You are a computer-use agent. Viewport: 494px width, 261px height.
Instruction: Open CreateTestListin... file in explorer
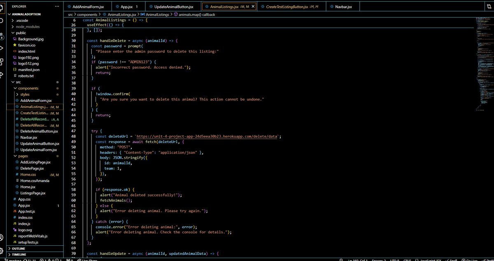[x=34, y=113]
